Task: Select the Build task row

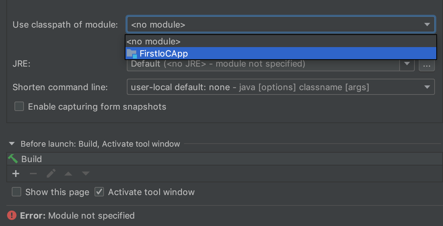Action: pyautogui.click(x=202, y=159)
